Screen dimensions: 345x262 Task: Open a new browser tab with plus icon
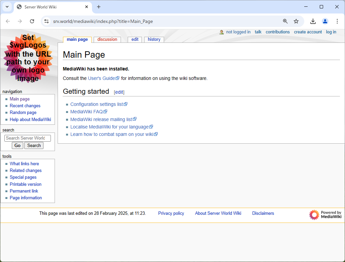click(99, 7)
